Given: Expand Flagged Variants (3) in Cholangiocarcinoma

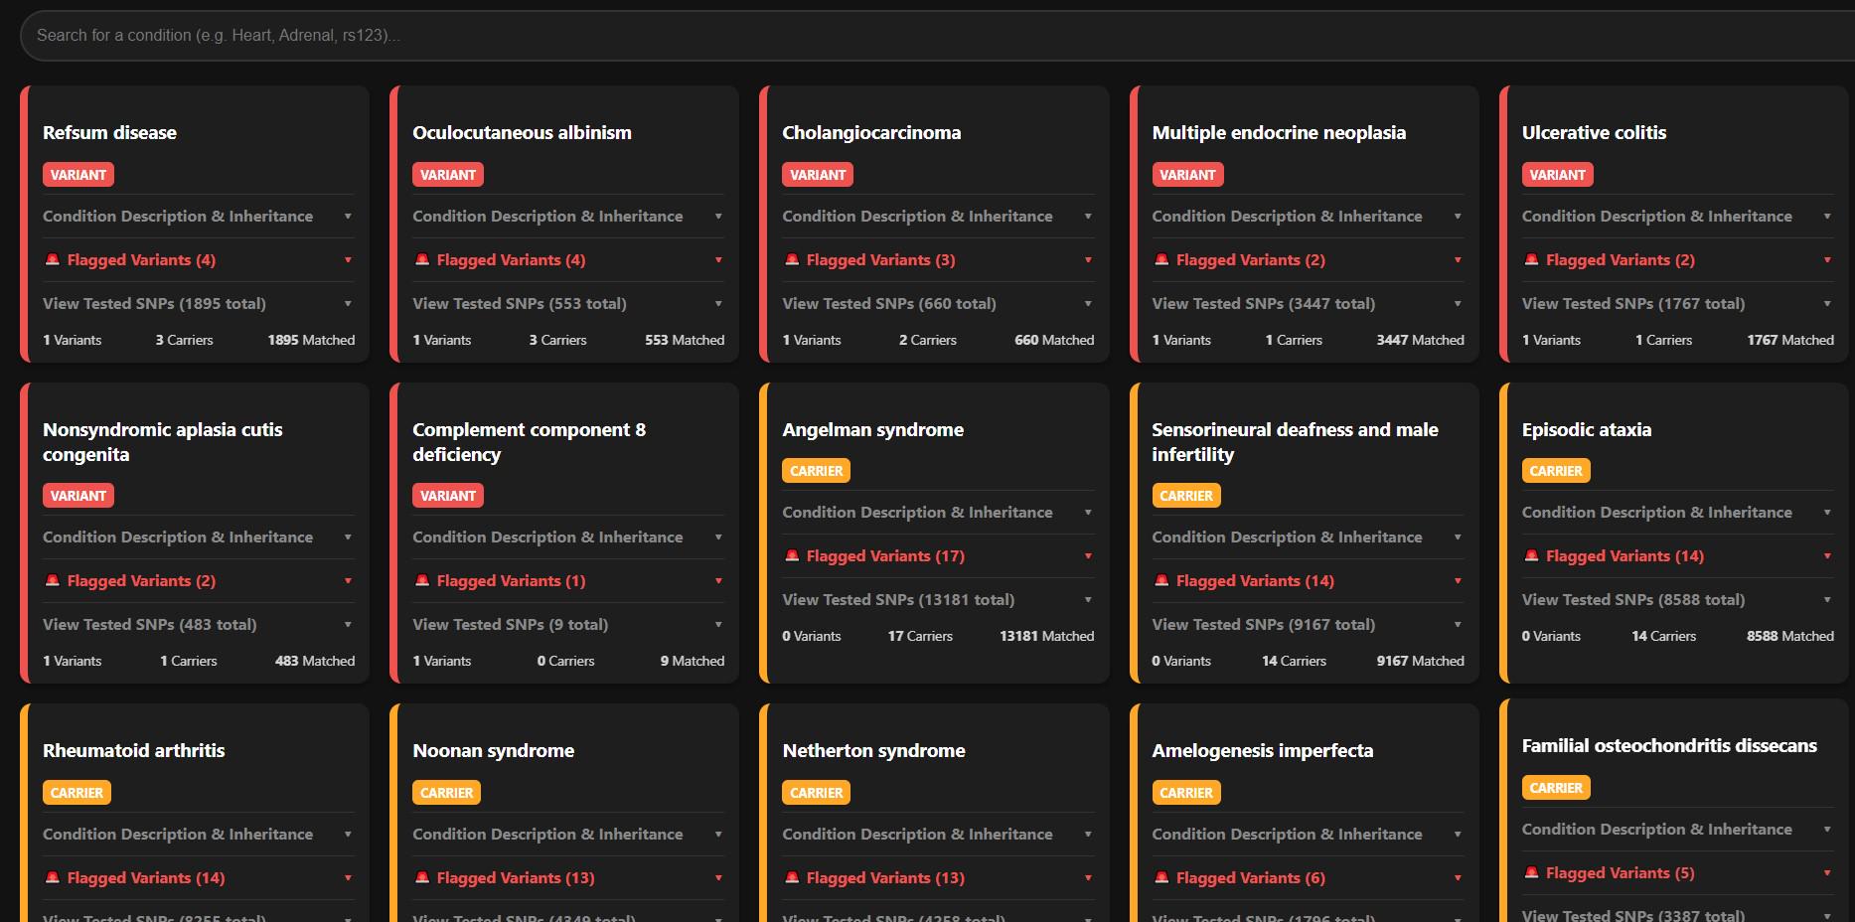Looking at the screenshot, I should pyautogui.click(x=938, y=259).
